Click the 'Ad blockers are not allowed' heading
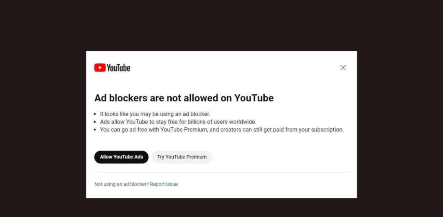Viewport: 443px width, 217px height. (184, 98)
